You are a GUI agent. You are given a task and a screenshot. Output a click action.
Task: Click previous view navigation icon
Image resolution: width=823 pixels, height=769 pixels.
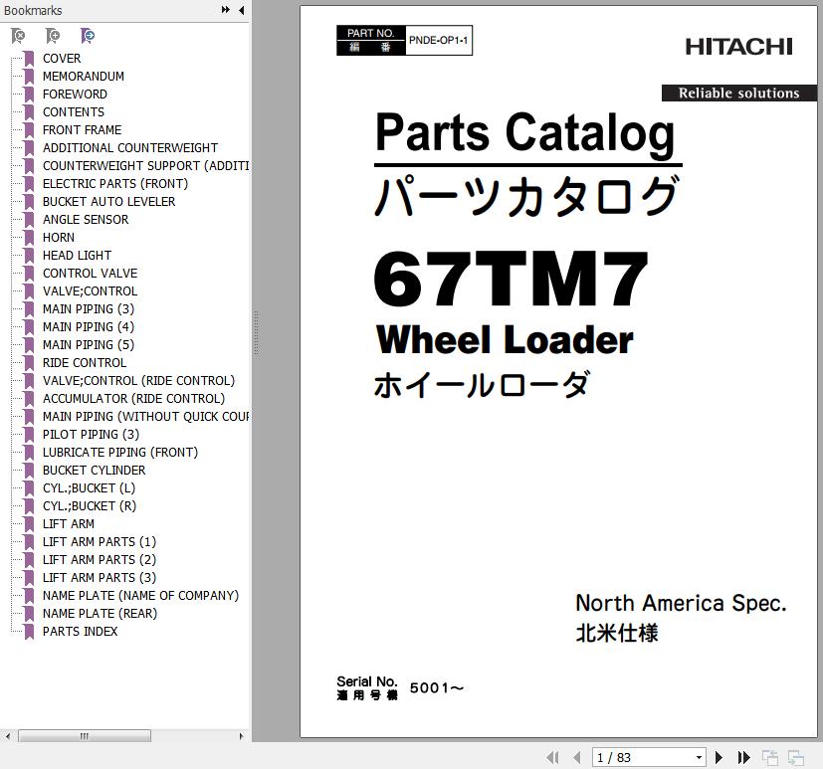(770, 757)
